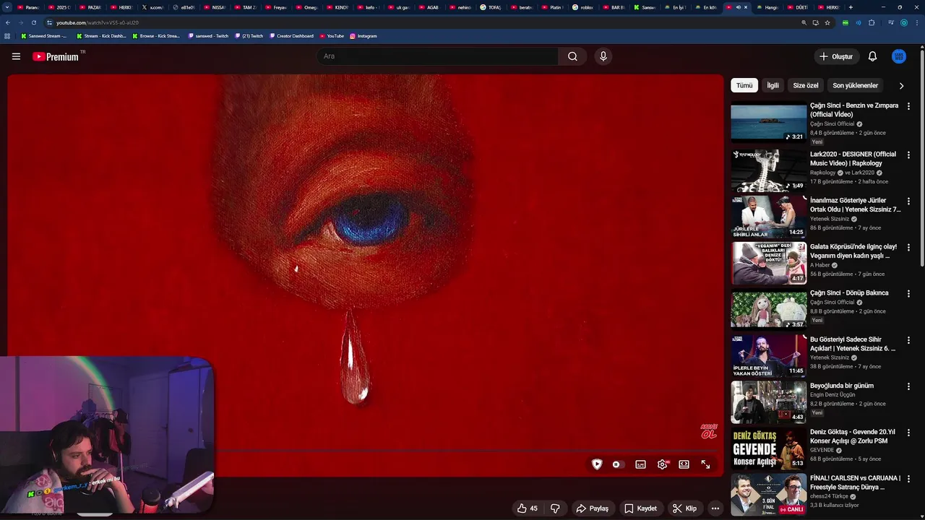
Task: Open options for İnanılmaz Gösteriye Jüriler video
Action: (908, 201)
